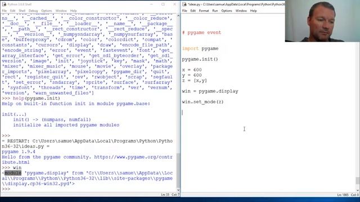Click the 'import pygame' line in editor
The image size is (360, 202).
(200, 49)
